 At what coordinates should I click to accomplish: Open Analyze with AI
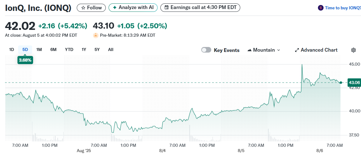pos(133,7)
